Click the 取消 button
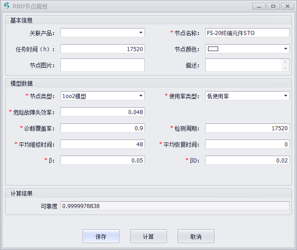The width and height of the screenshot is (297, 250). [196, 236]
